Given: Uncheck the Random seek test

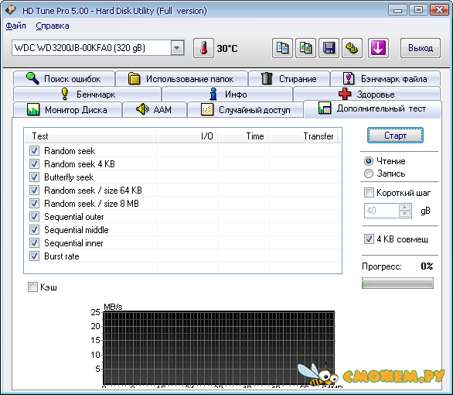Looking at the screenshot, I should (x=34, y=150).
